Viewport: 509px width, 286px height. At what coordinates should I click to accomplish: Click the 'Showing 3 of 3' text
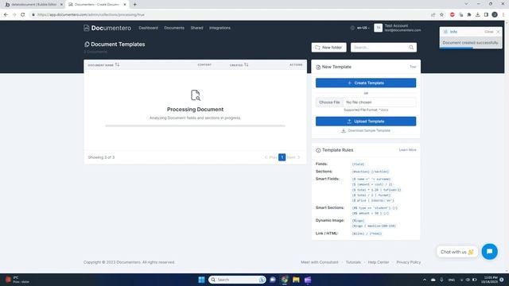(101, 157)
